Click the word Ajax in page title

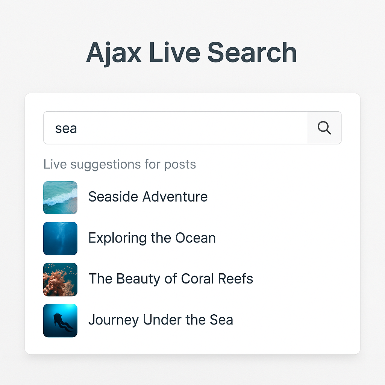click(114, 53)
